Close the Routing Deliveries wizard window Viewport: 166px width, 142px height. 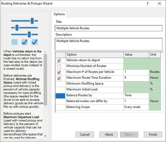[160, 4]
